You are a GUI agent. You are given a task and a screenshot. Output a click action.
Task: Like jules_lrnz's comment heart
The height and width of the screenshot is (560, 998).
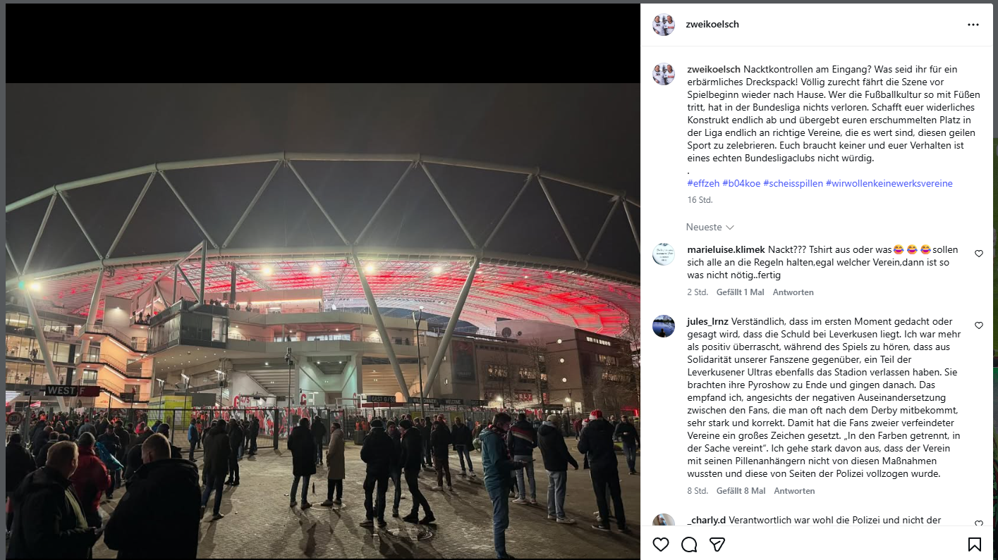click(979, 325)
